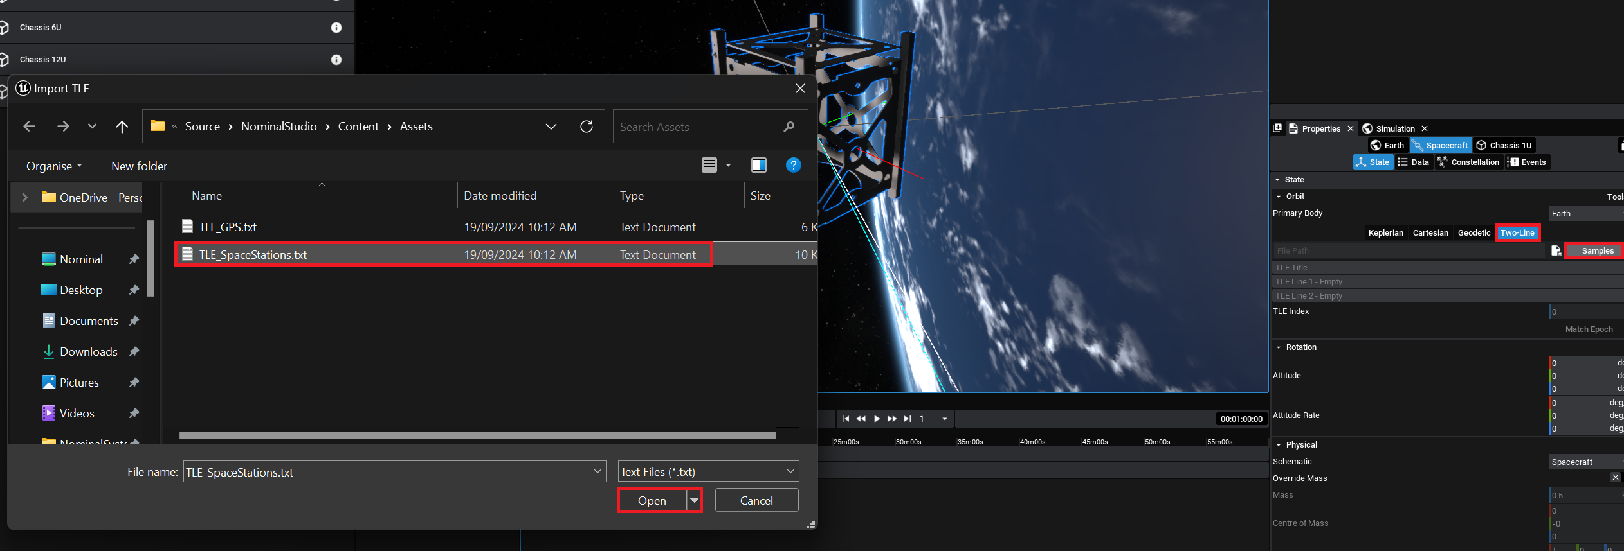Switch to the Properties panel tab
Image resolution: width=1624 pixels, height=551 pixels.
(1314, 128)
